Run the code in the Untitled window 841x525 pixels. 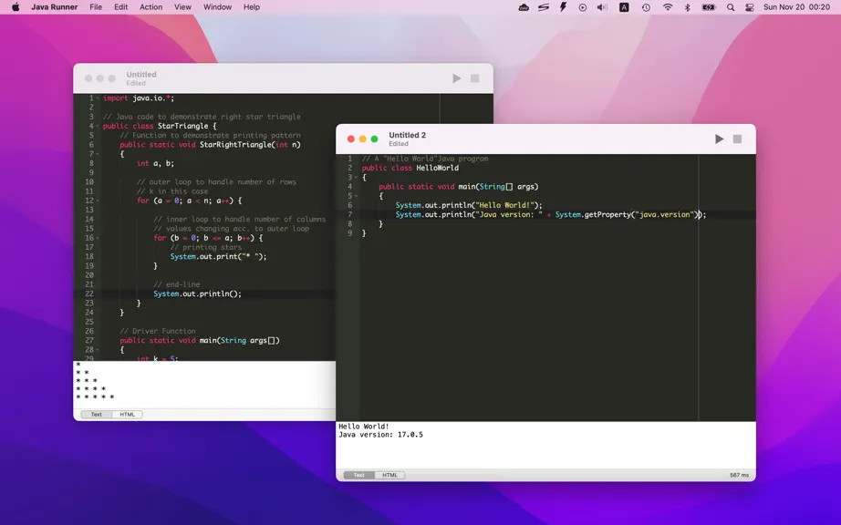click(456, 78)
